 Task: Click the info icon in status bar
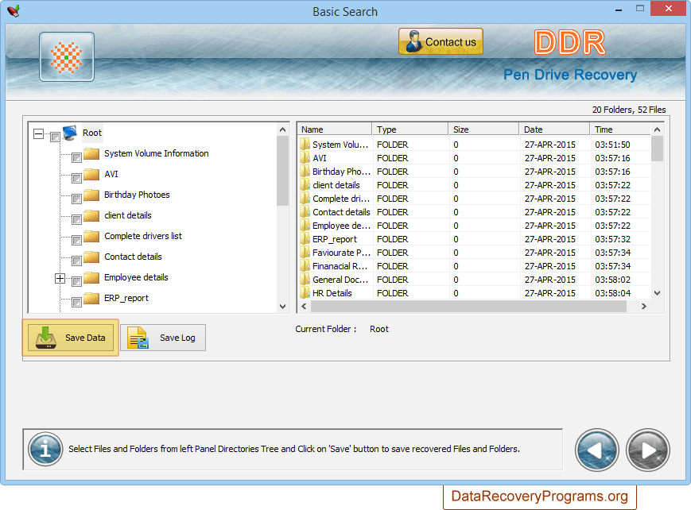[45, 449]
